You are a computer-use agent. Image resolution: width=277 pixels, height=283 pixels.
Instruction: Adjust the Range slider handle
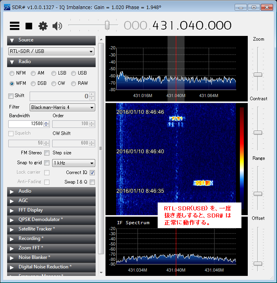258,194
